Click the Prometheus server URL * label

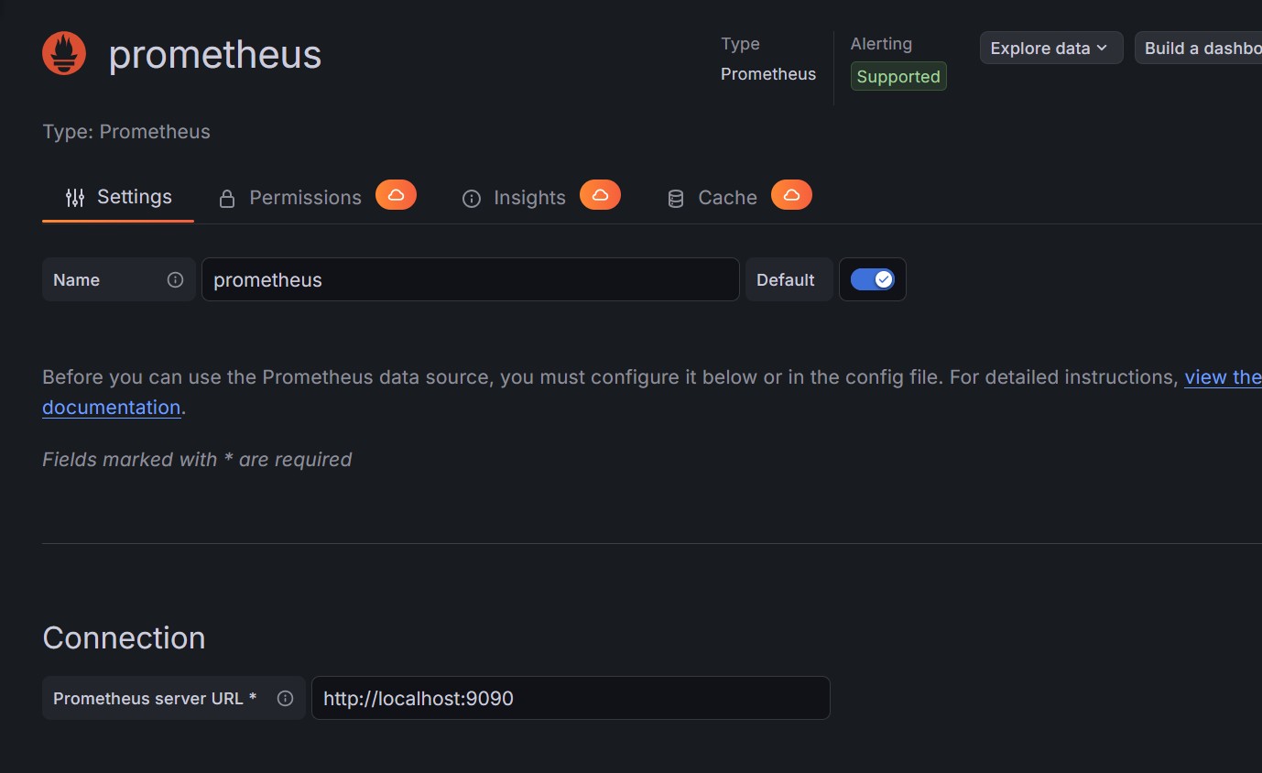(x=155, y=698)
